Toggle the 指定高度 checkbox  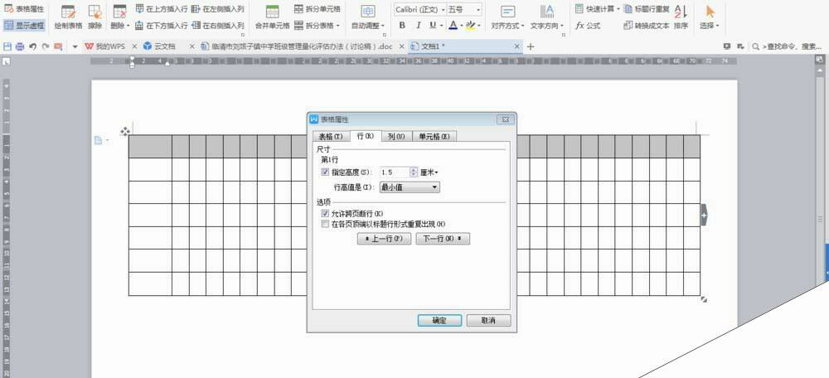[x=325, y=172]
